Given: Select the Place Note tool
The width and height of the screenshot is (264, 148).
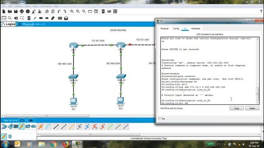Looking at the screenshot, I should click(29, 18).
